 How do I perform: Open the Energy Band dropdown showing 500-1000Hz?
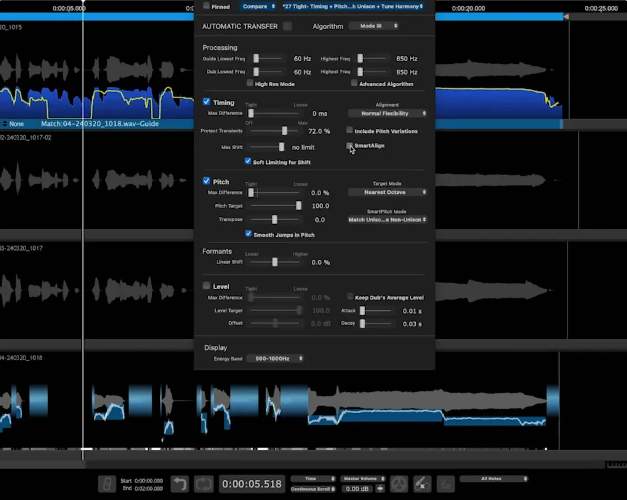(x=275, y=358)
